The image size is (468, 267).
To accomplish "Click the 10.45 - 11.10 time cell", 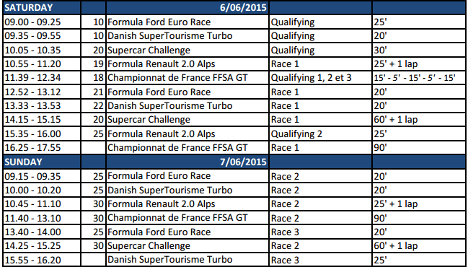I will pos(42,204).
